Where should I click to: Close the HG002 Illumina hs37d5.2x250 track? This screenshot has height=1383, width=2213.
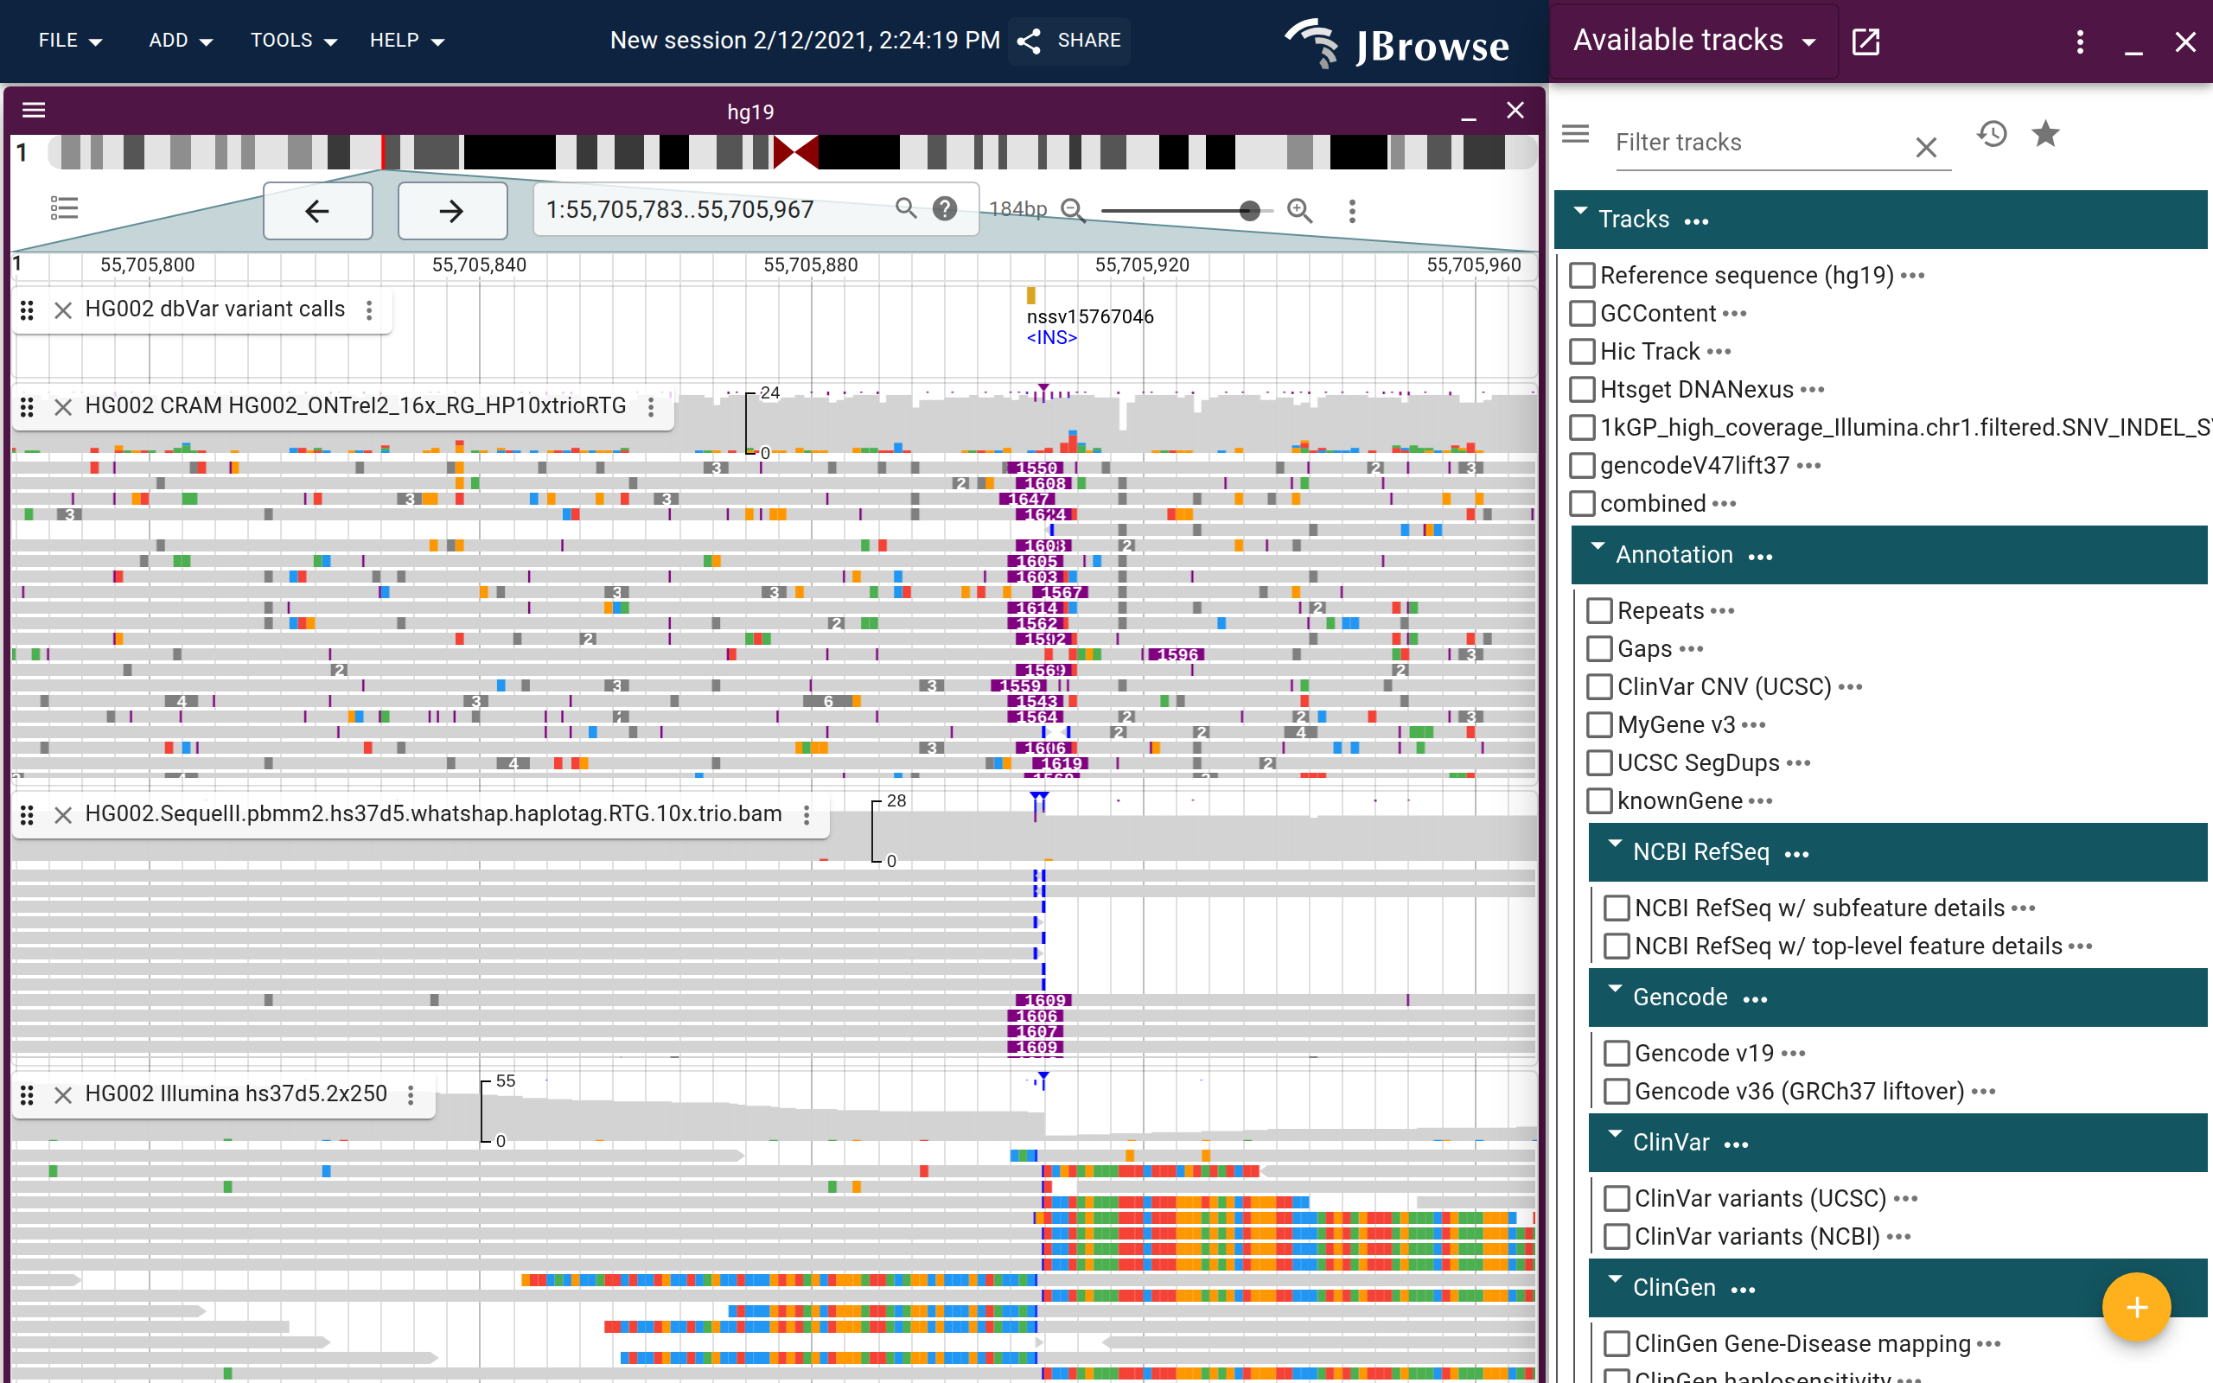(x=63, y=1094)
